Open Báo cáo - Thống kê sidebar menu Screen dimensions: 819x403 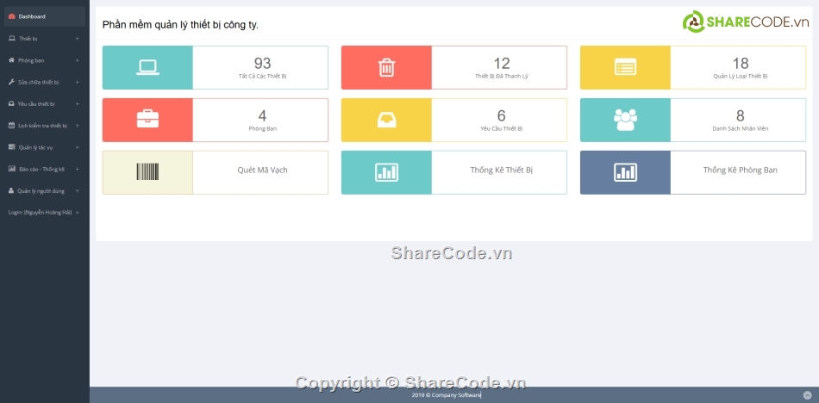(44, 169)
